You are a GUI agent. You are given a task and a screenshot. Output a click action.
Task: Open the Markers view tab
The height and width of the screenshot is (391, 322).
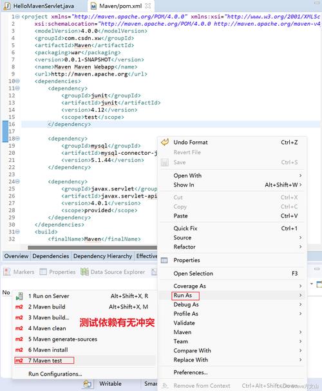point(19,272)
